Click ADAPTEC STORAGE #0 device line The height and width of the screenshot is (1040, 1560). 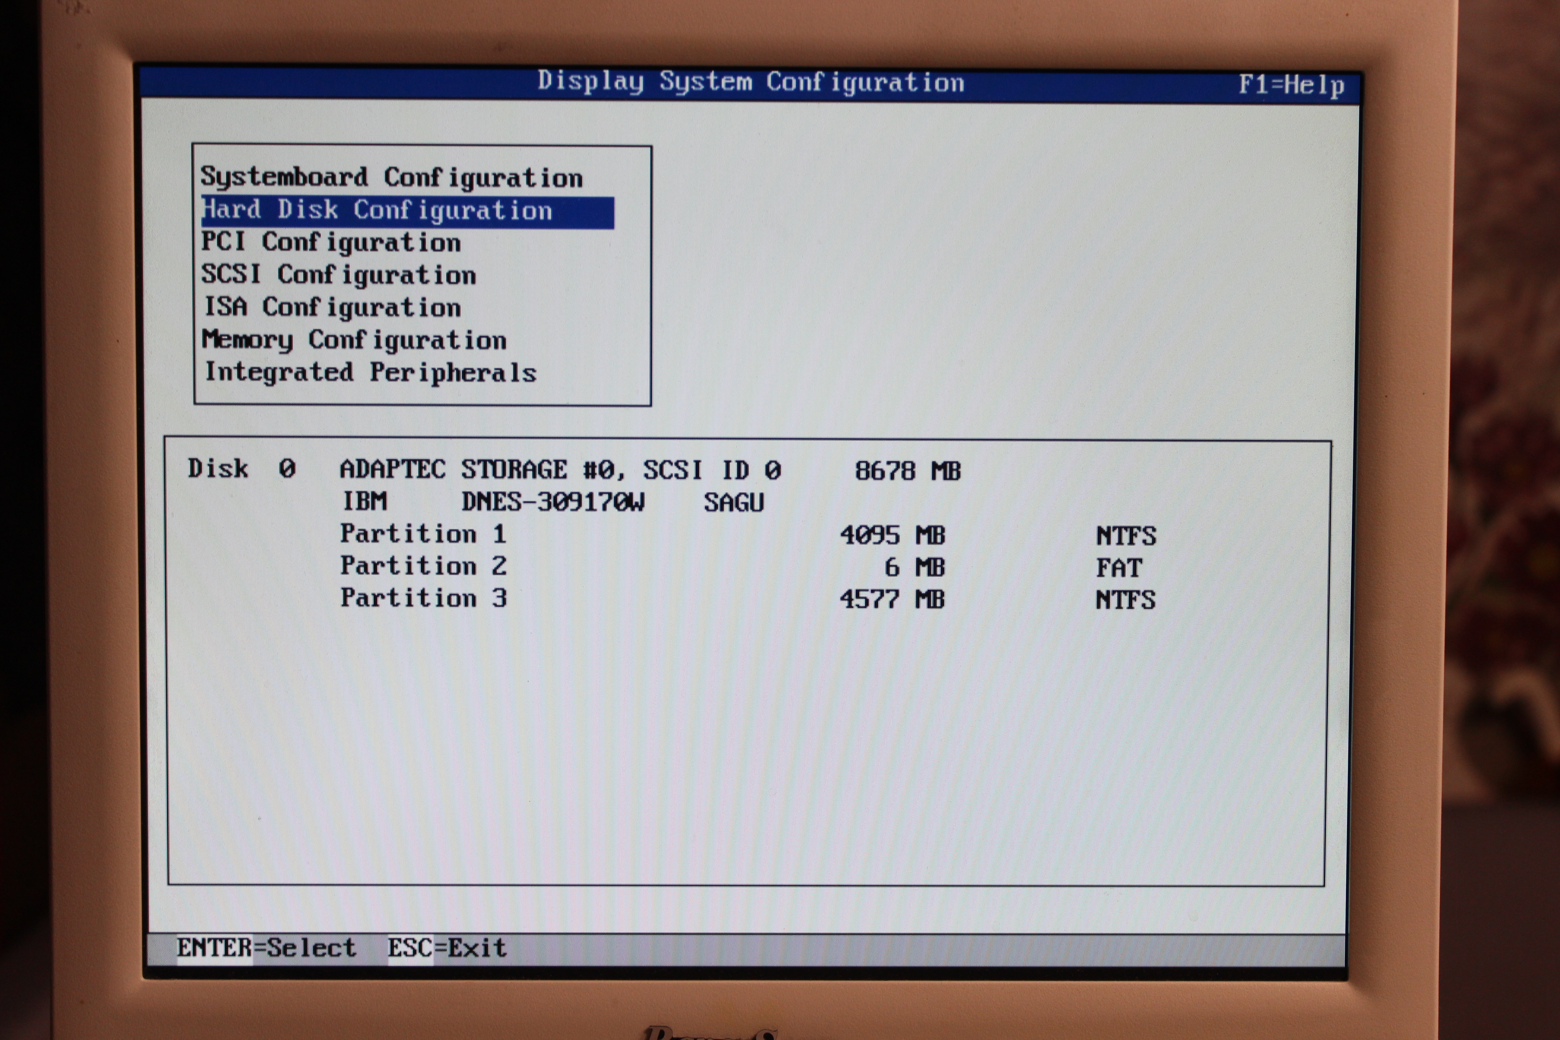tap(560, 470)
